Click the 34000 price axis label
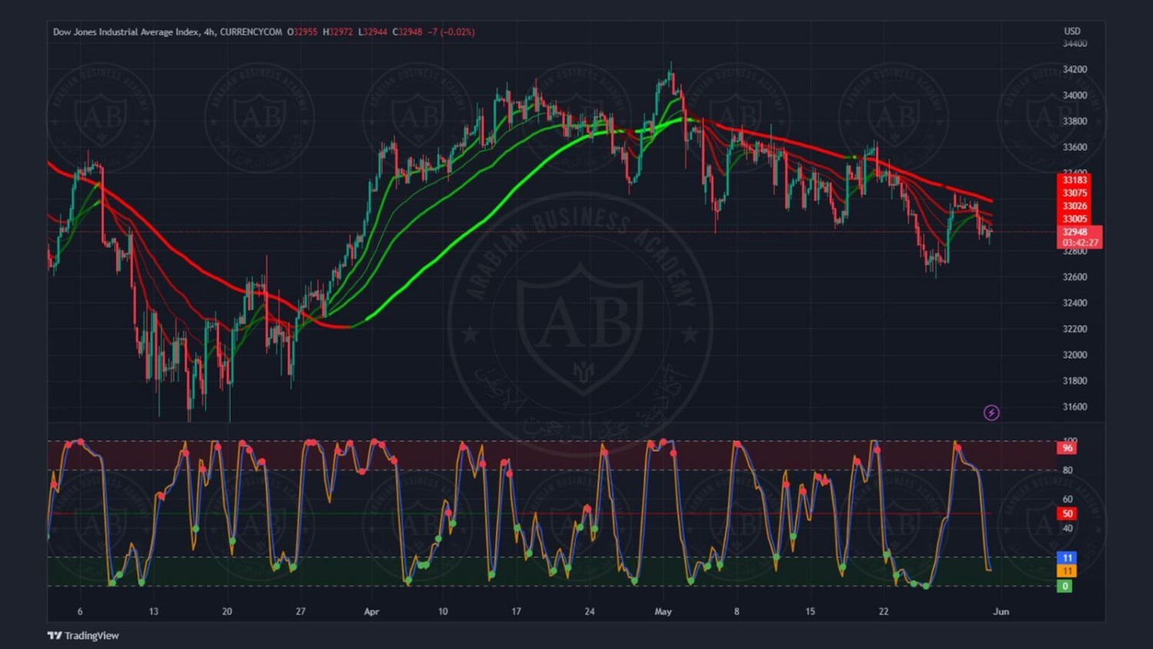The height and width of the screenshot is (649, 1153). pyautogui.click(x=1075, y=95)
